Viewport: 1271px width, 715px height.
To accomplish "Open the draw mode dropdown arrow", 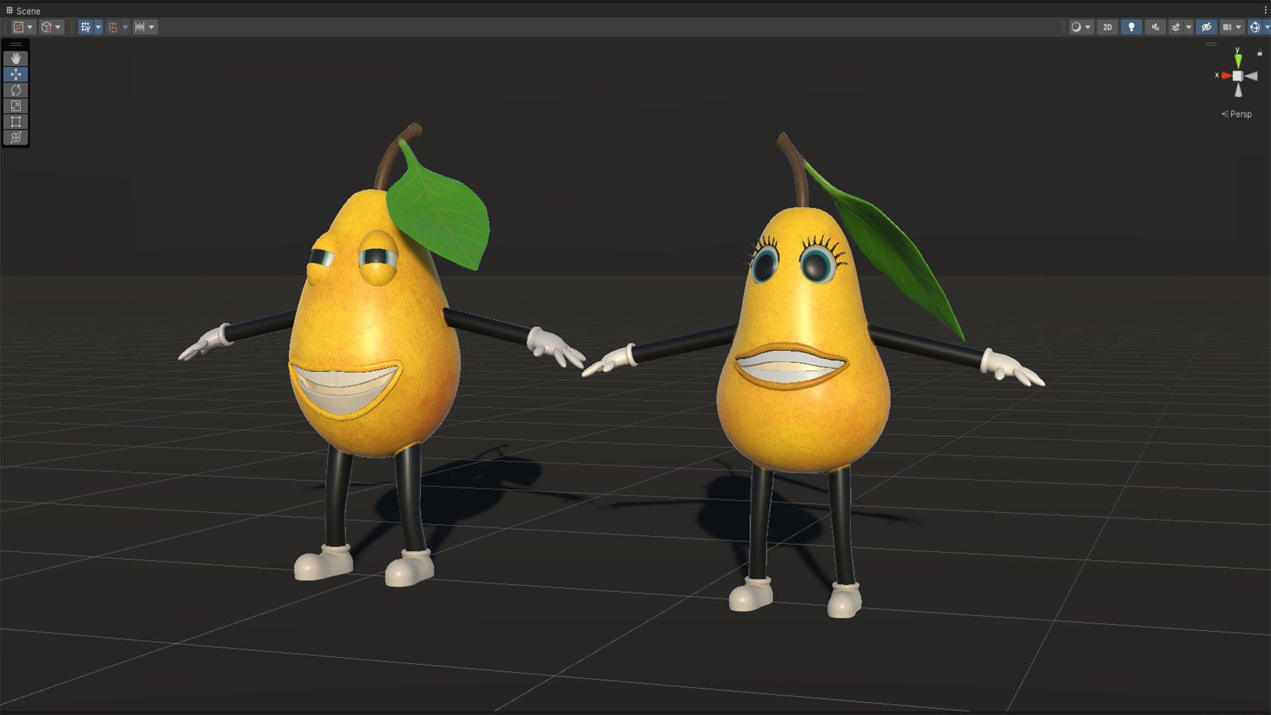I will pos(1088,27).
